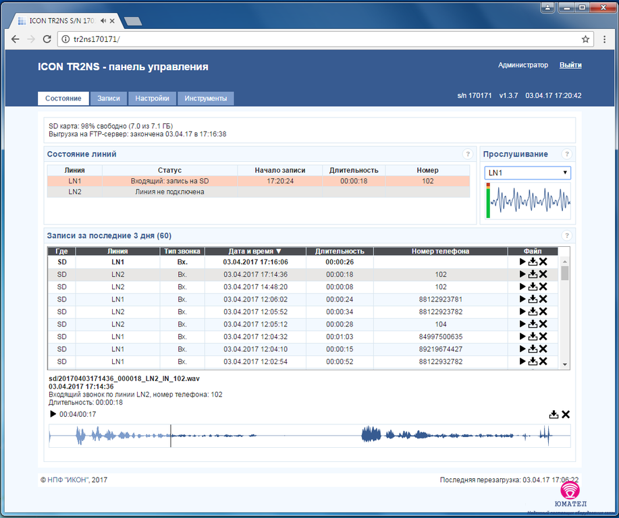
Task: Reload the page in the browser
Action: 47,39
